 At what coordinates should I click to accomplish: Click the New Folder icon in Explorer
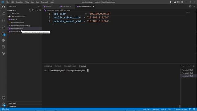[x=33, y=10]
